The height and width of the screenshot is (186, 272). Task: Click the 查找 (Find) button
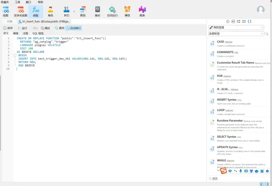tap(59, 28)
